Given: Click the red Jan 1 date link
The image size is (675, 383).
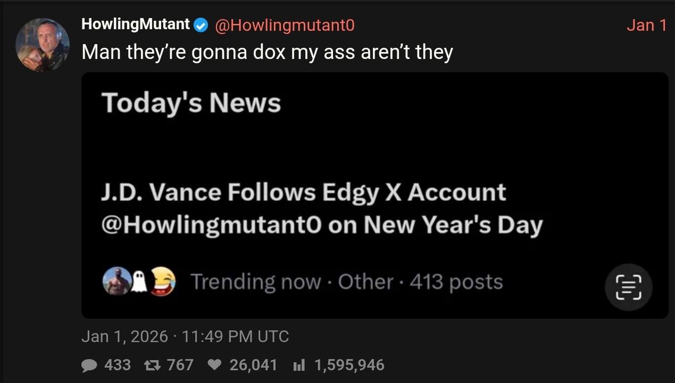Looking at the screenshot, I should tap(646, 25).
